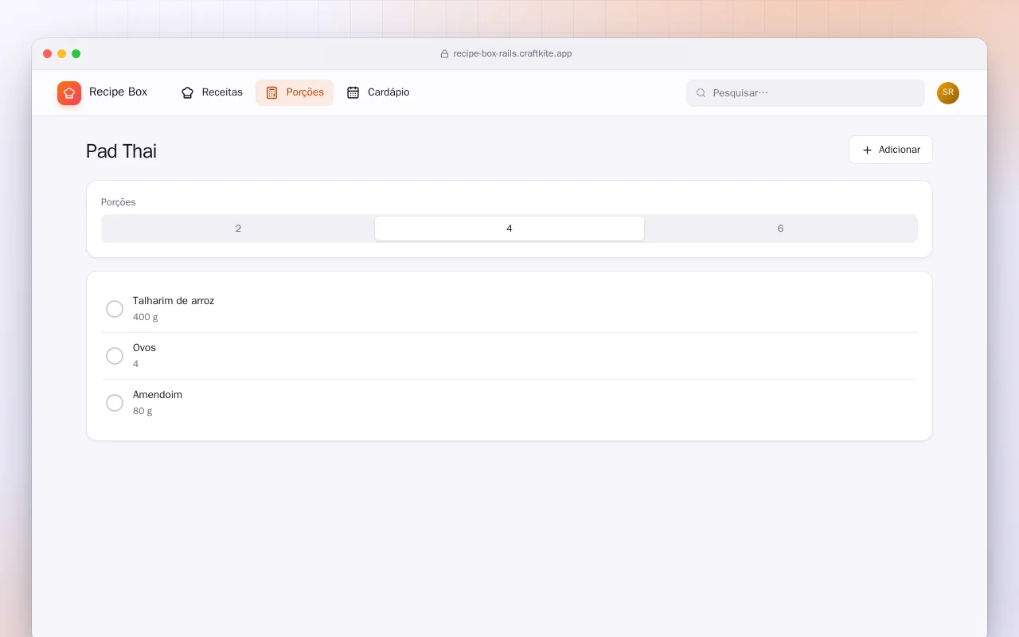1019x637 pixels.
Task: Switch to the Porções tab
Action: pos(295,92)
